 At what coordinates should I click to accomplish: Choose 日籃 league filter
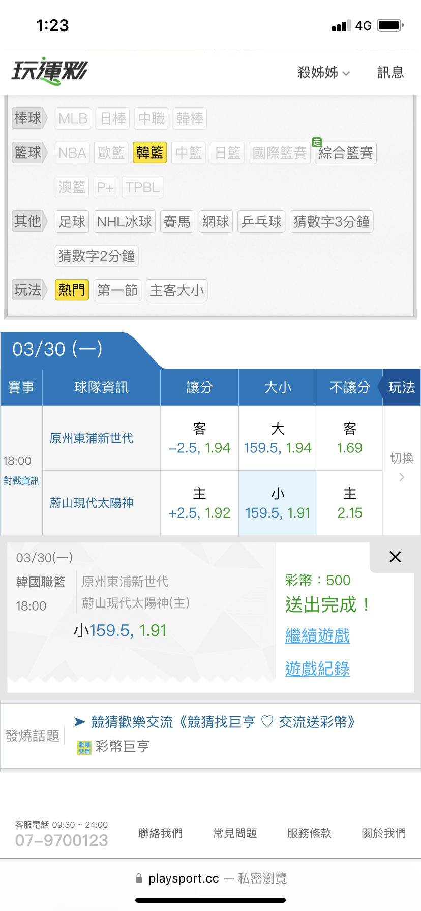tap(227, 153)
